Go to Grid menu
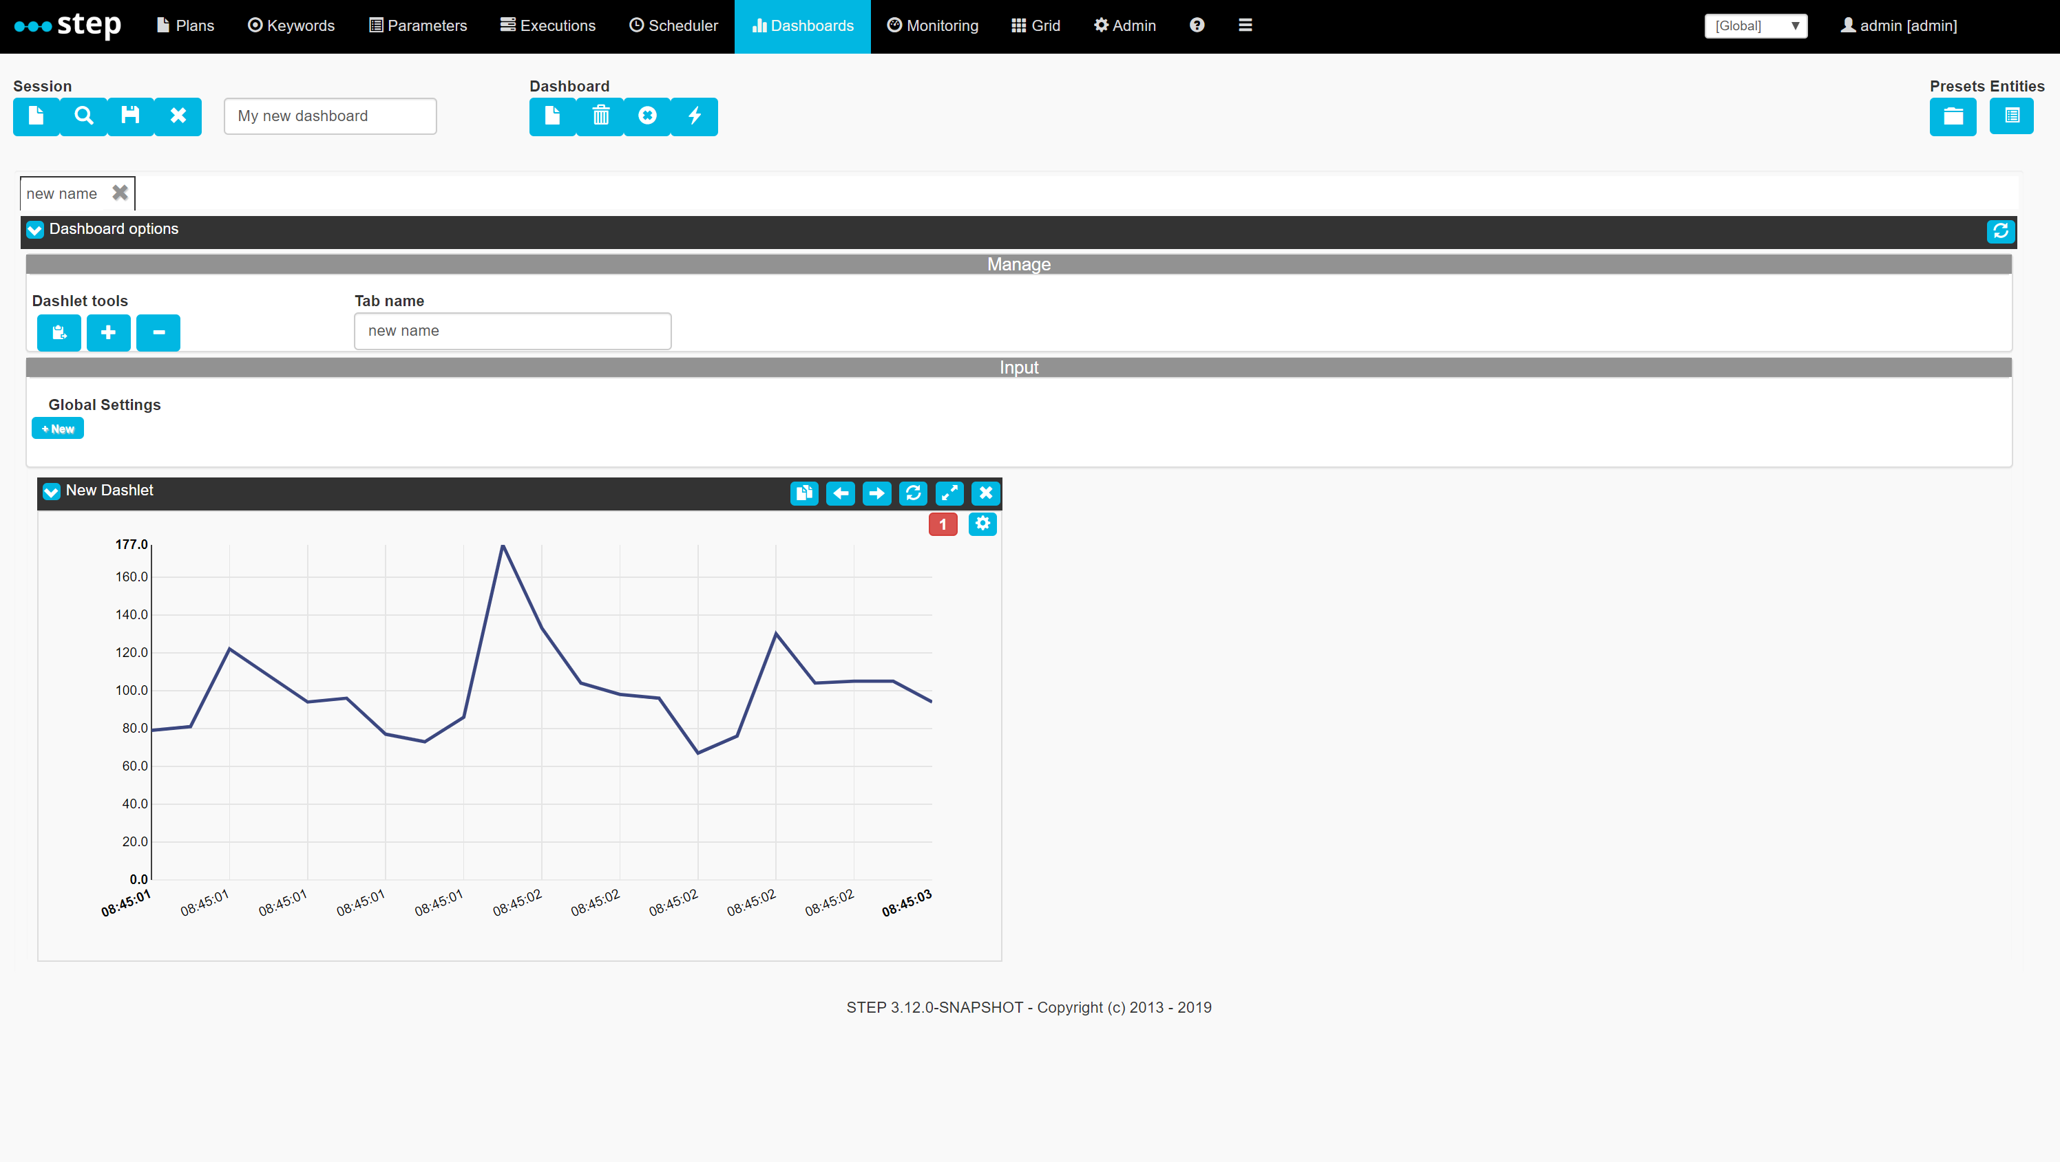Image resolution: width=2060 pixels, height=1162 pixels. pyautogui.click(x=1036, y=25)
